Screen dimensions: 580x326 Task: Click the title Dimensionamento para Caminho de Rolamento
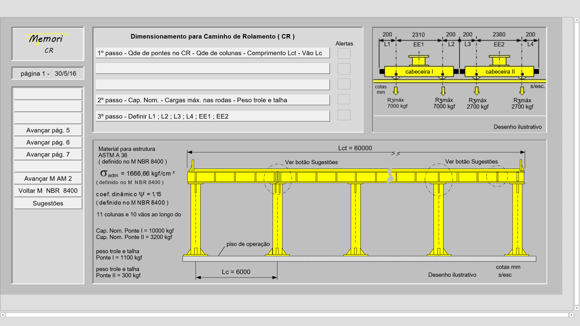[212, 37]
